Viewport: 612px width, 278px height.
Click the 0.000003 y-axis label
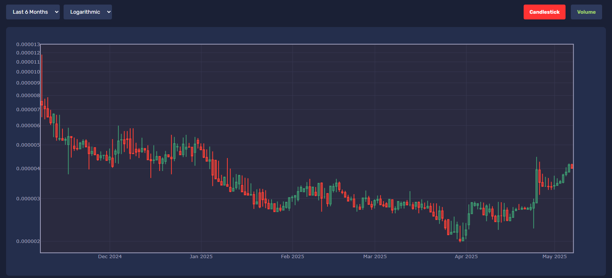(x=28, y=199)
